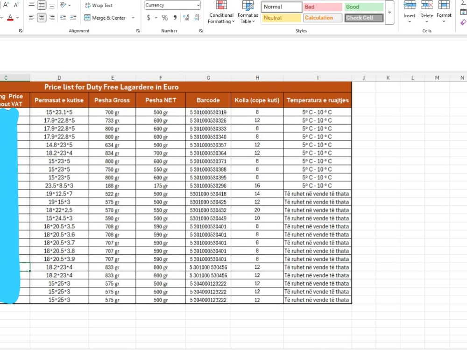467x350 pixels.
Task: Click the 'Pesha NET' header cell
Action: point(161,100)
